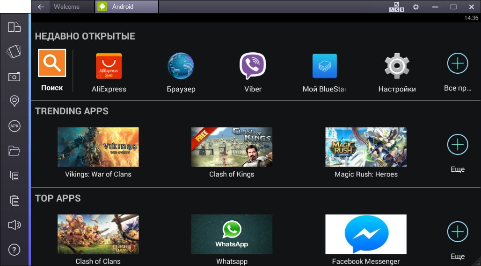Open the Браузер globe icon

(181, 66)
